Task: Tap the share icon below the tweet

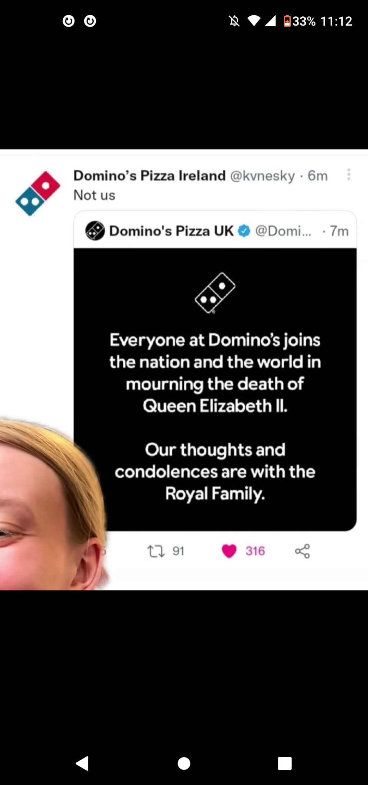Action: pos(302,551)
